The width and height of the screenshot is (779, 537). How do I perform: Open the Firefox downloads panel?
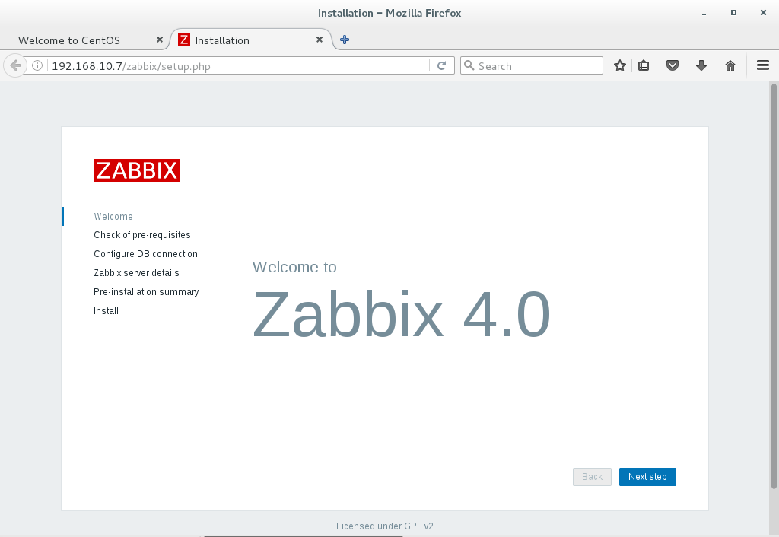(x=701, y=65)
